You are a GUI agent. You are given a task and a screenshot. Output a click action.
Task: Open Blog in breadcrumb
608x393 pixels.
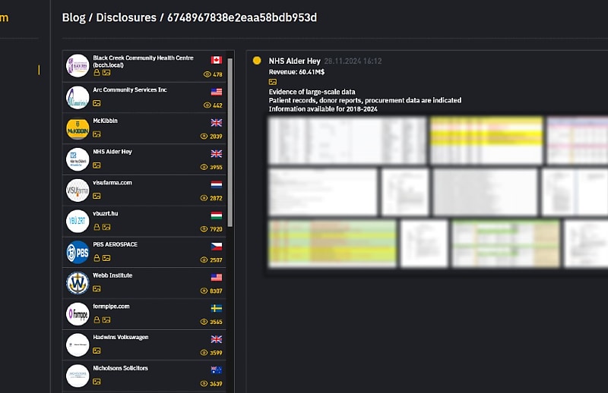pos(74,17)
